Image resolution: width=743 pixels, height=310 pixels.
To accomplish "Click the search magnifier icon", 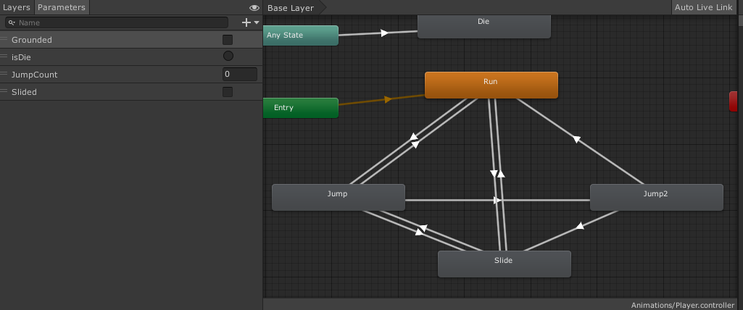I will (x=12, y=22).
